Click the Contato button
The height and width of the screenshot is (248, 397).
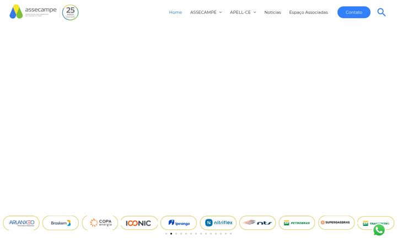[353, 12]
